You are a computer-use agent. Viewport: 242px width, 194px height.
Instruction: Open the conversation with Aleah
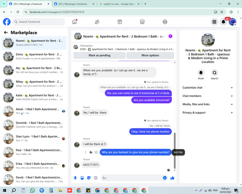[34, 112]
